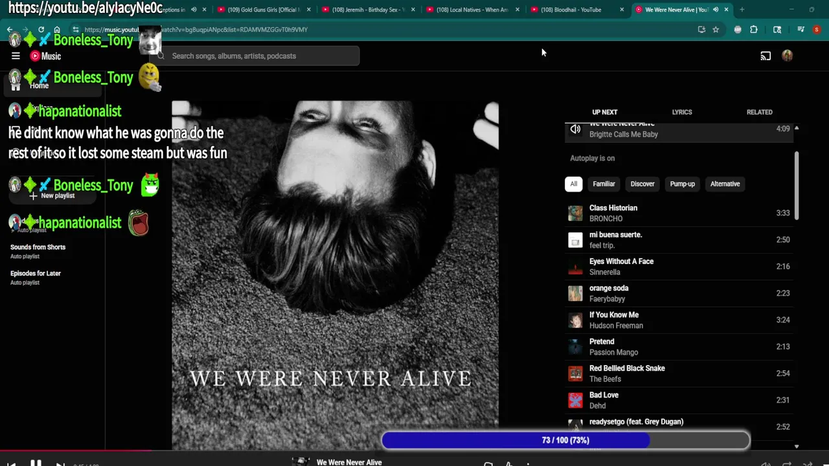Switch to the UP NEXT tab
Viewport: 829px width, 466px height.
[604, 112]
